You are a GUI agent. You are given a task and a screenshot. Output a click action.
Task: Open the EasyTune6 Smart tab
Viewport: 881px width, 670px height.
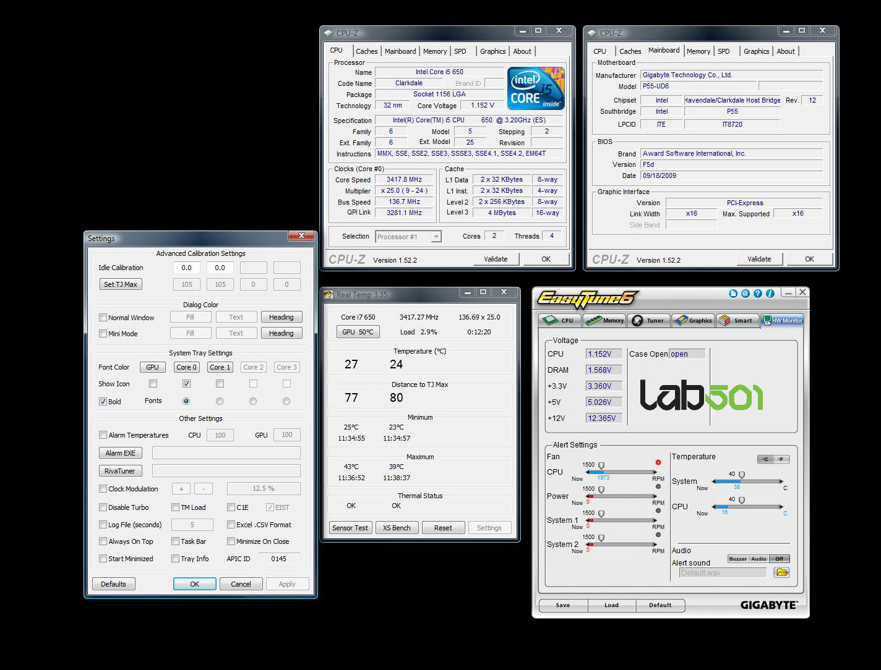[737, 320]
